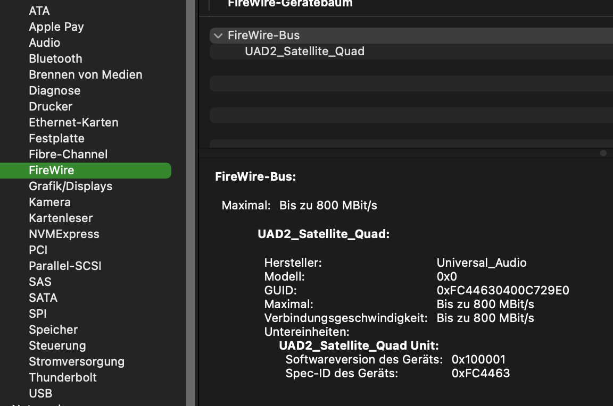The width and height of the screenshot is (613, 406).
Task: Click the UAD2_Satellite_Quad Unit heading
Action: pyautogui.click(x=359, y=345)
